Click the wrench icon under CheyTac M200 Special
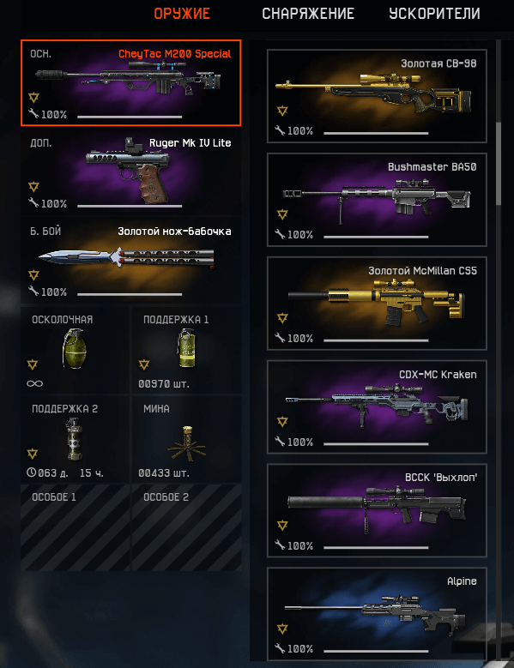514x668 pixels. pos(33,113)
